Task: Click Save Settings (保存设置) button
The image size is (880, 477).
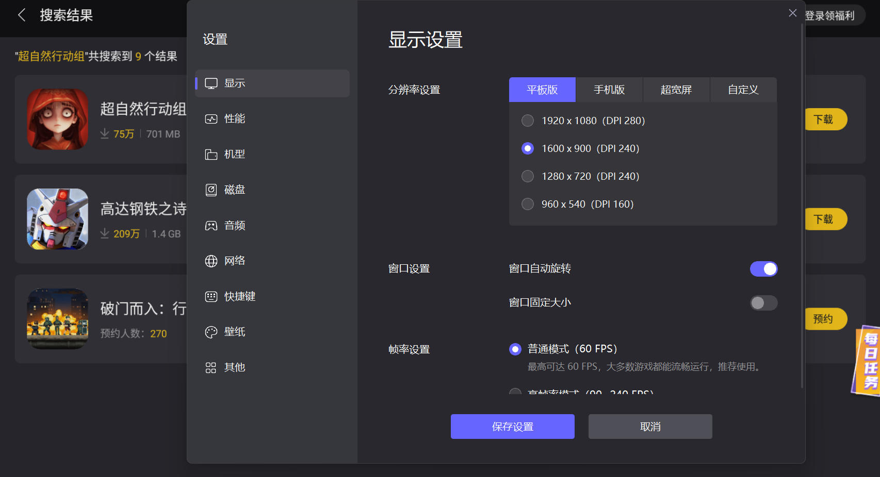Action: 512,427
